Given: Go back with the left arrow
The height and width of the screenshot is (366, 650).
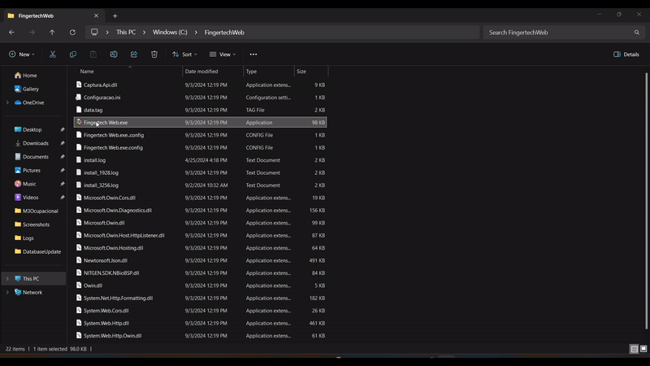Looking at the screenshot, I should click(x=11, y=33).
